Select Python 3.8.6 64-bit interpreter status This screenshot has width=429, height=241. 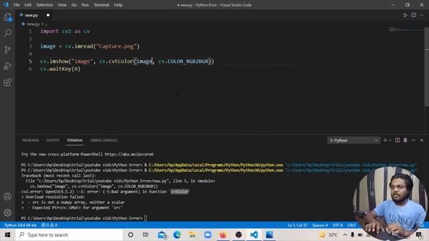coord(20,225)
